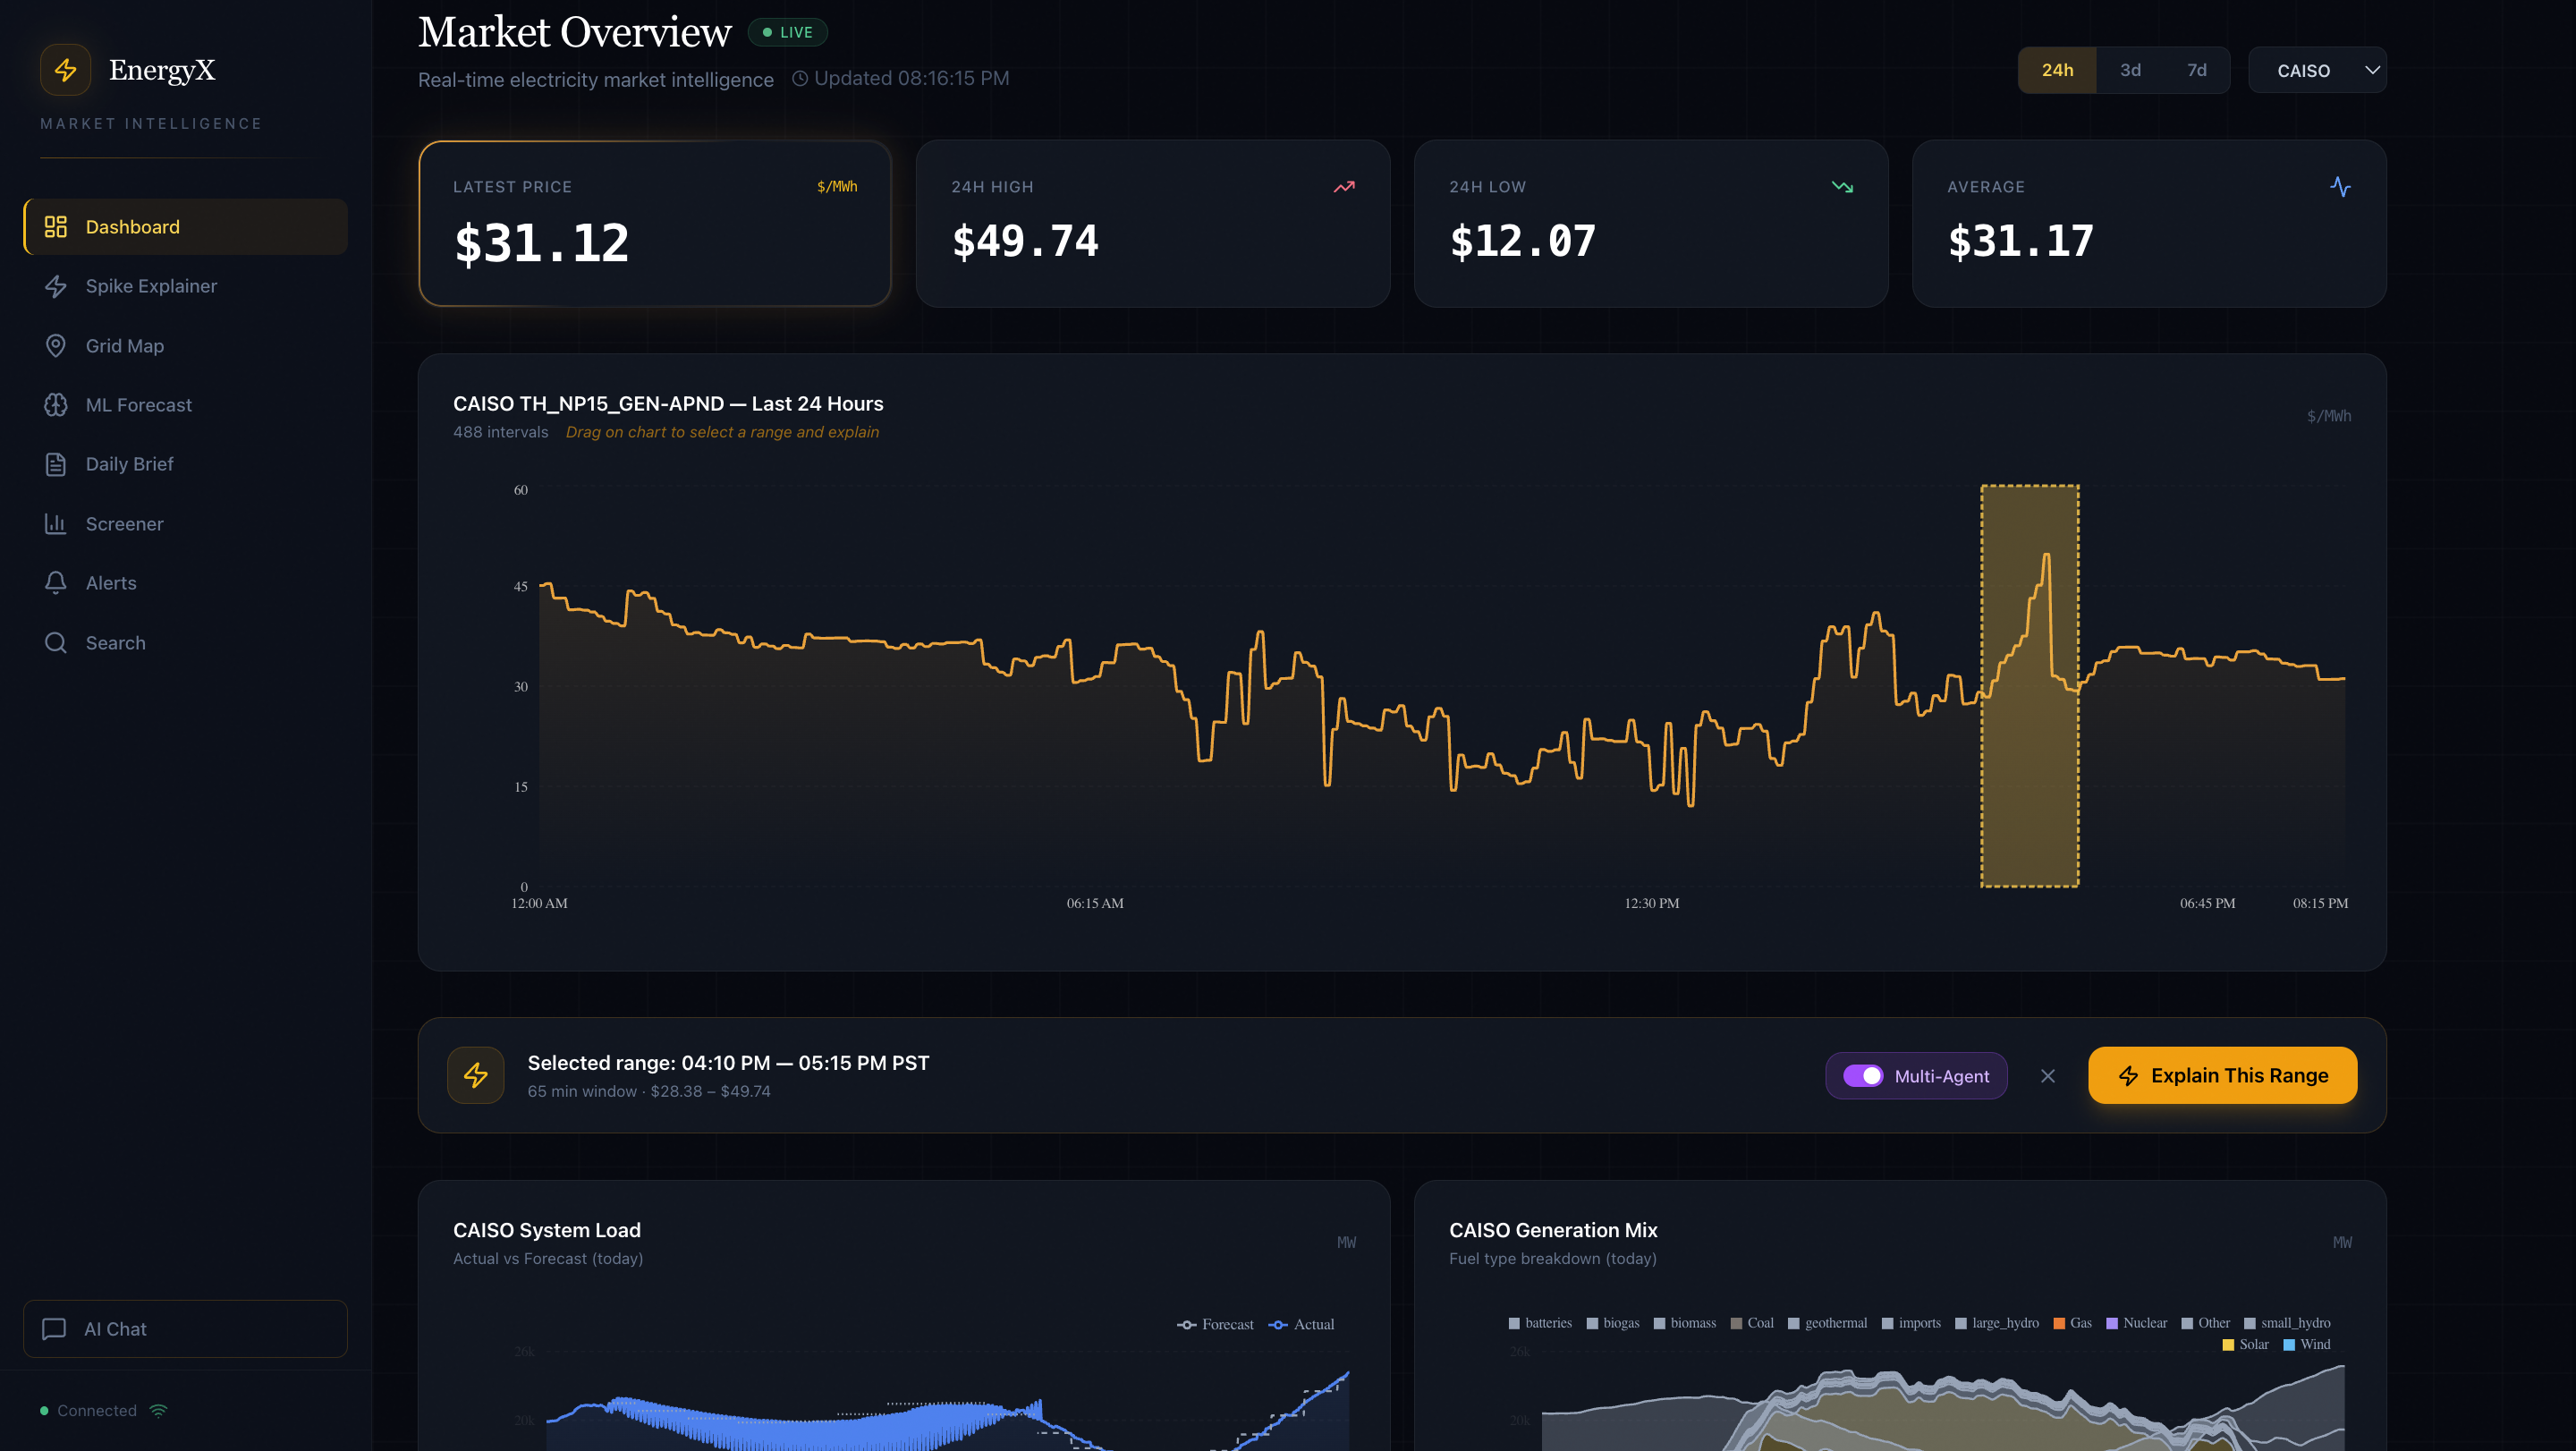
Task: Open the Daily Brief document icon
Action: click(x=56, y=464)
